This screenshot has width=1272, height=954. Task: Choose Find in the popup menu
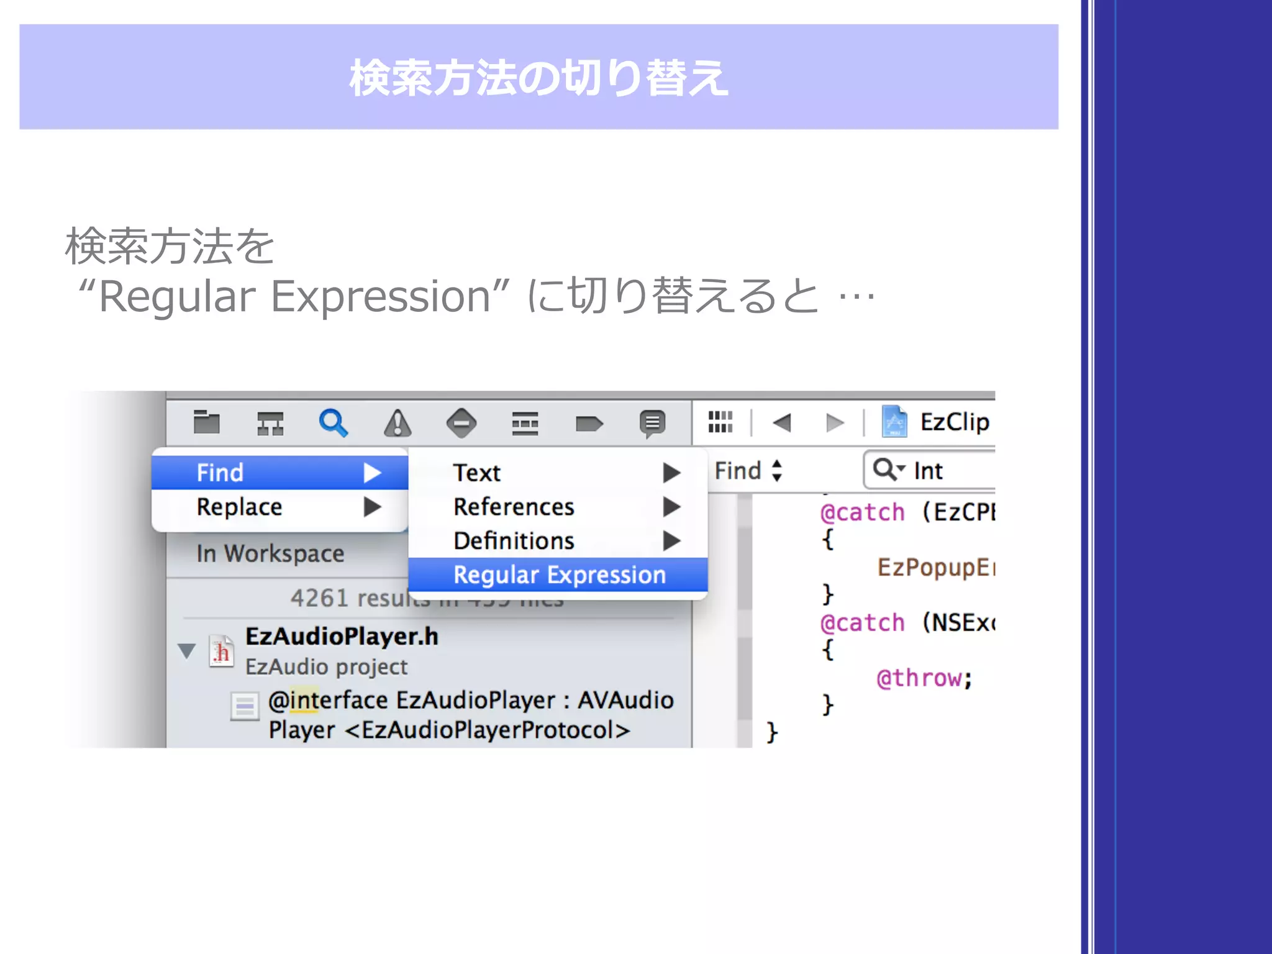280,473
